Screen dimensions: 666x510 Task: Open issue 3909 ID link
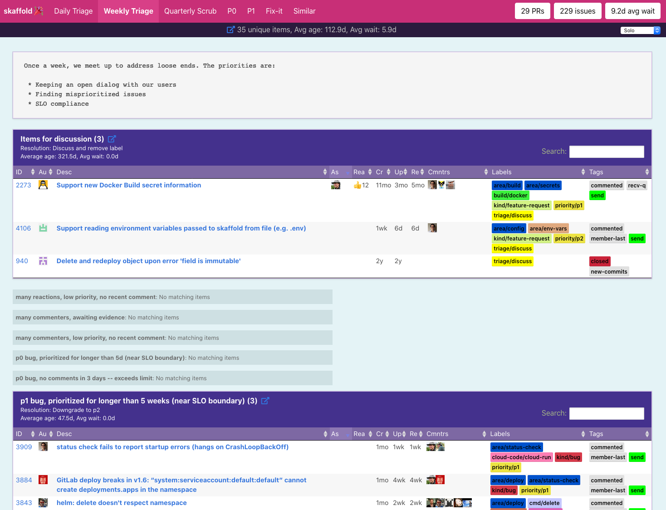tap(24, 447)
